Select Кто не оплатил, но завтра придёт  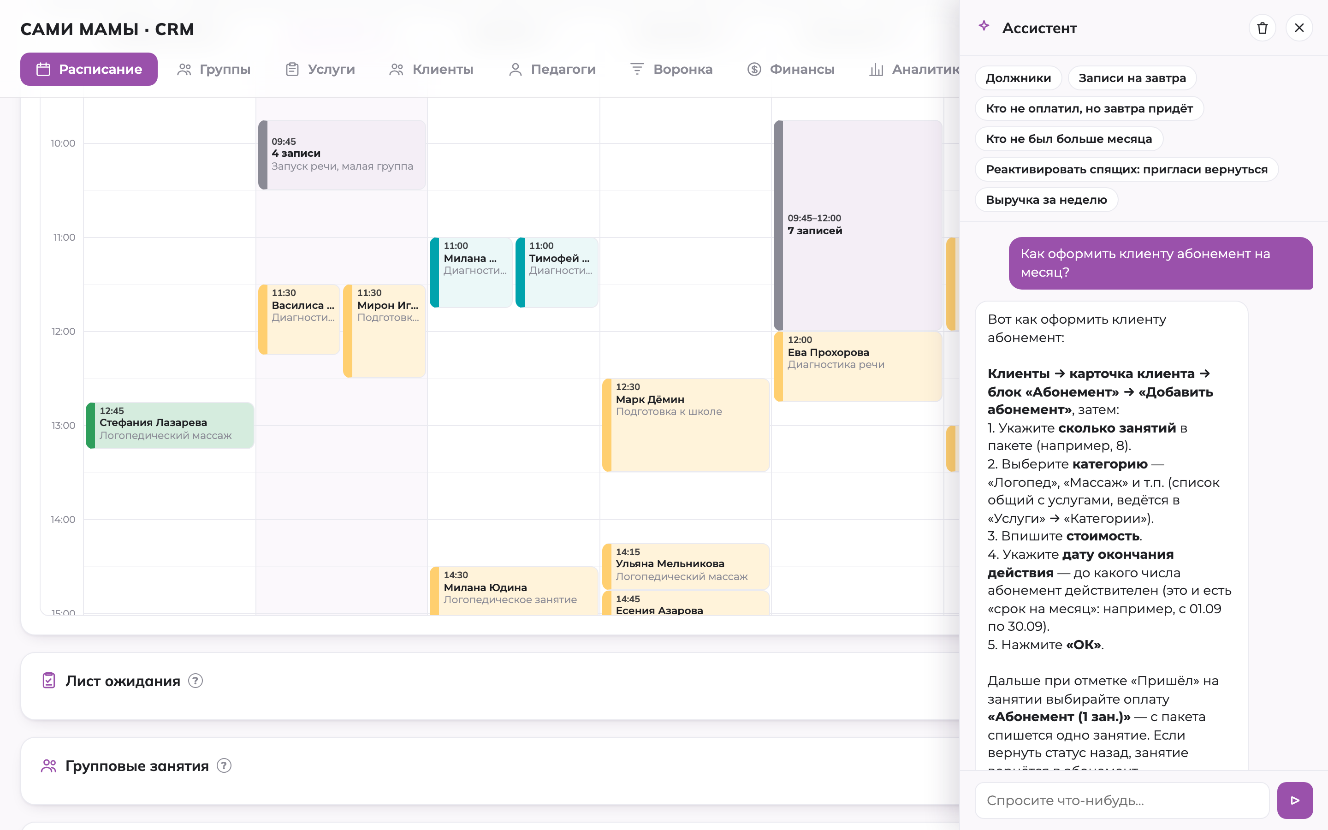[1089, 109]
